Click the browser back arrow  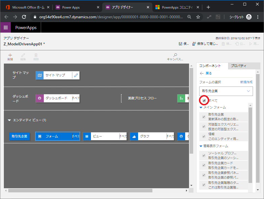click(x=6, y=17)
